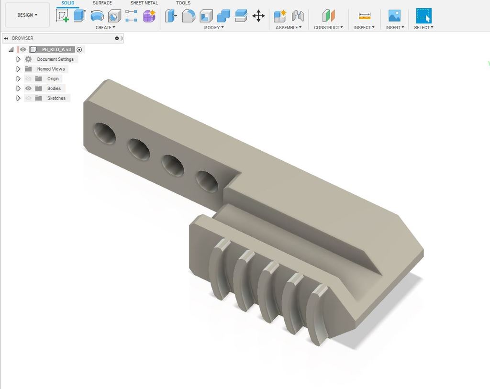Activate the Move/Copy tool

pos(258,16)
